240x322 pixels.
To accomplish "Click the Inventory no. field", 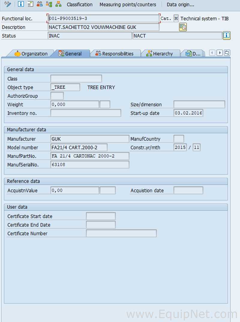I will (x=86, y=113).
